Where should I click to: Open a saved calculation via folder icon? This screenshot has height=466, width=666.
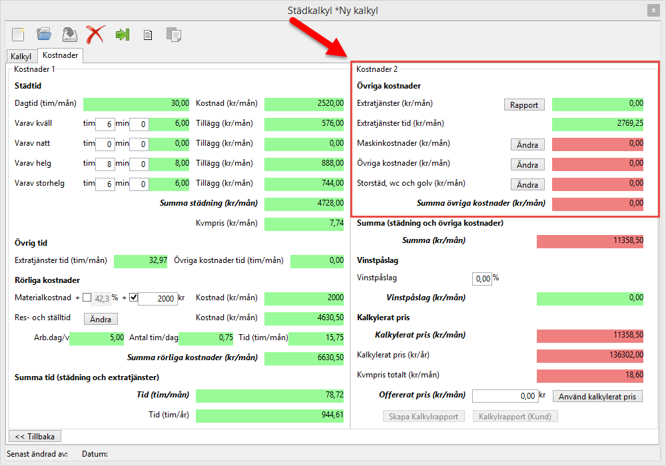(44, 34)
